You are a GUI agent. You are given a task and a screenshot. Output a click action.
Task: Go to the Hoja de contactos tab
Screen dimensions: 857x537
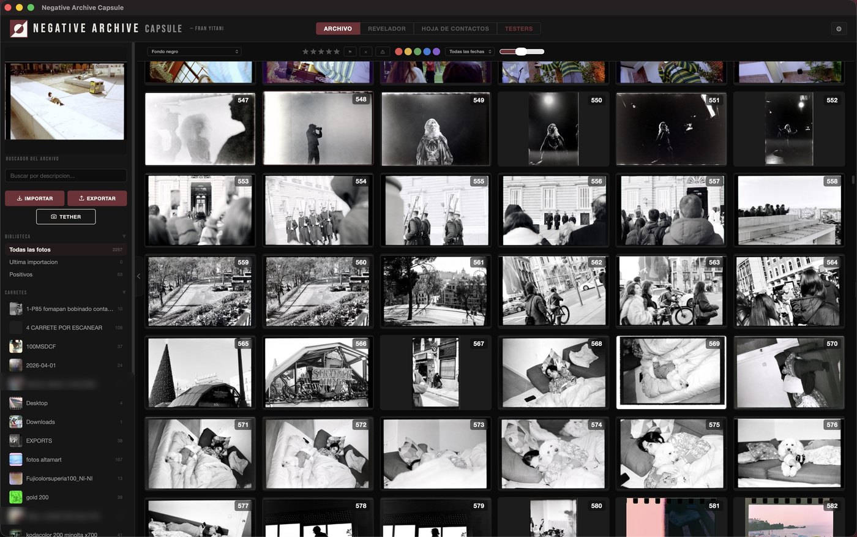pos(455,29)
